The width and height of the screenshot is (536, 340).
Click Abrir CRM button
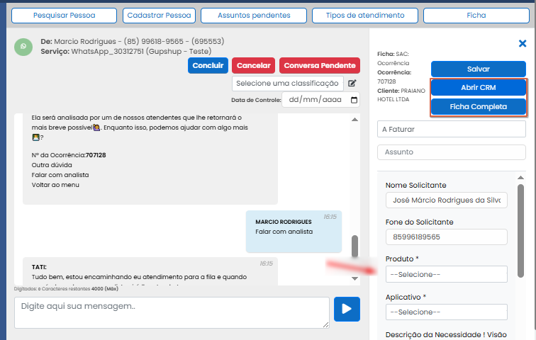478,88
